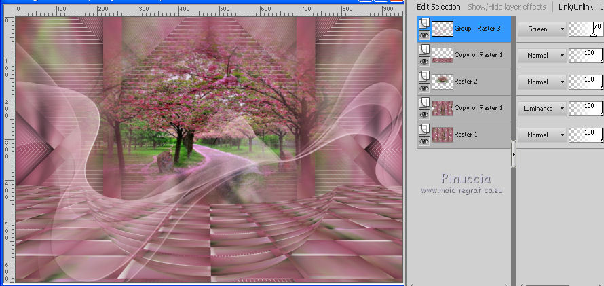Click the Group - Raster 3 layer thumbnail

(x=442, y=29)
